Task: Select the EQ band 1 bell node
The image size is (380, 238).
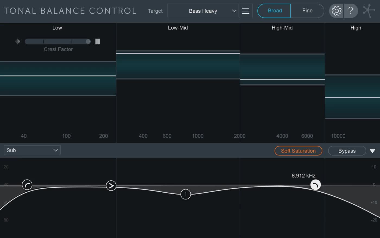Action: pos(186,194)
